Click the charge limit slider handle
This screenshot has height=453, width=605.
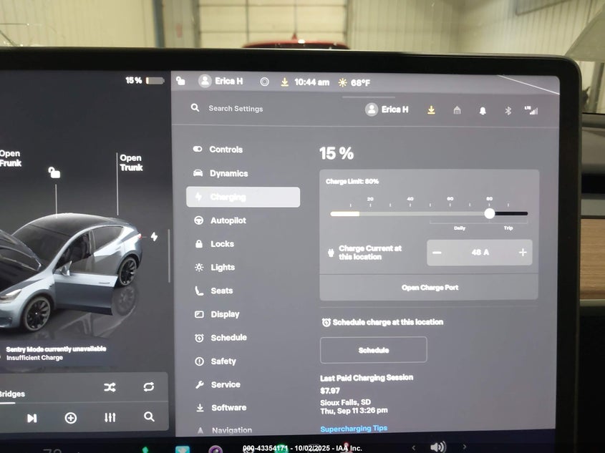490,213
